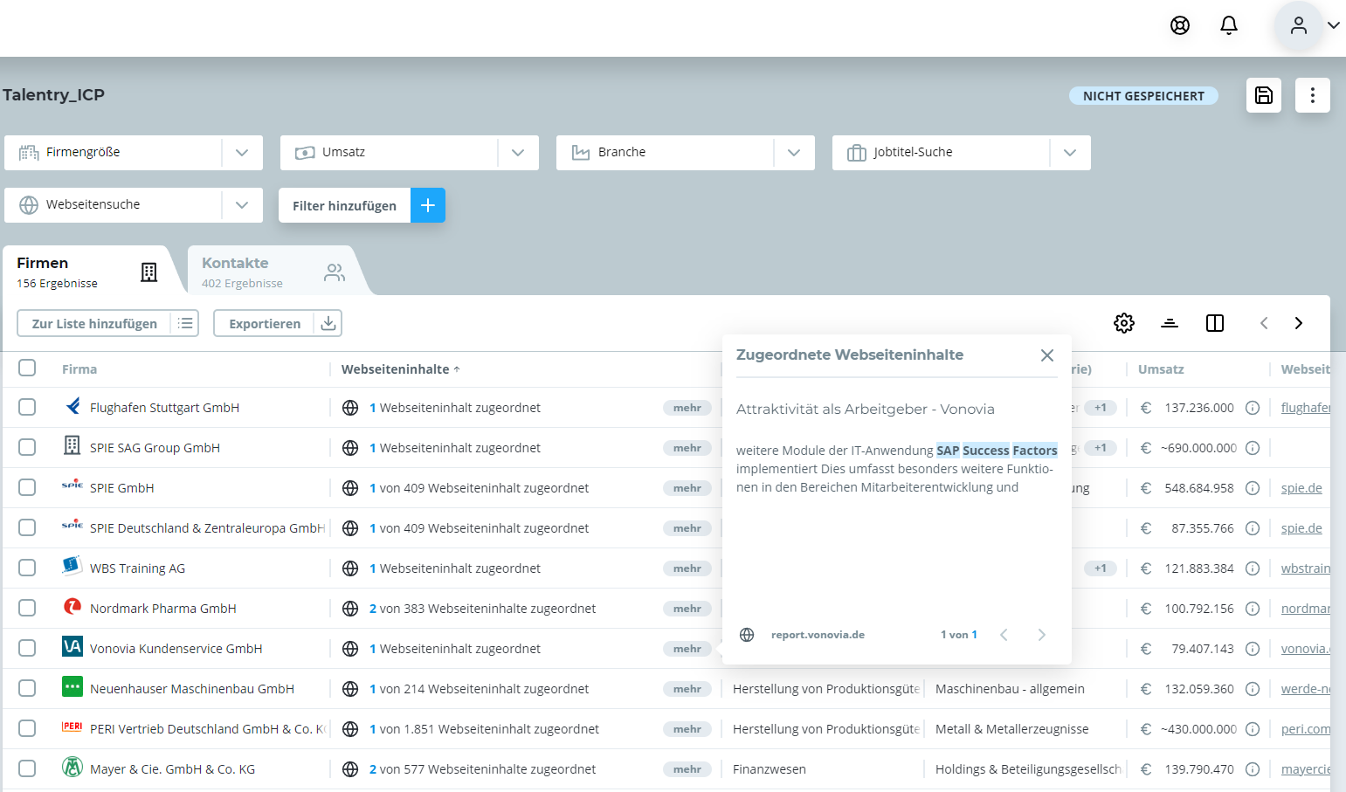Image resolution: width=1346 pixels, height=792 pixels.
Task: Go to the next page with the right arrow
Action: [1299, 322]
